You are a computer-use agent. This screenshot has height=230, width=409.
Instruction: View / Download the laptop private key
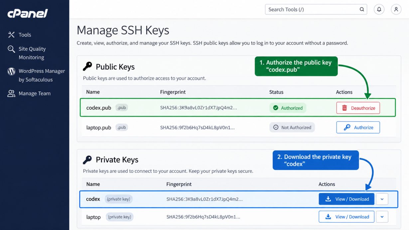[x=346, y=217]
